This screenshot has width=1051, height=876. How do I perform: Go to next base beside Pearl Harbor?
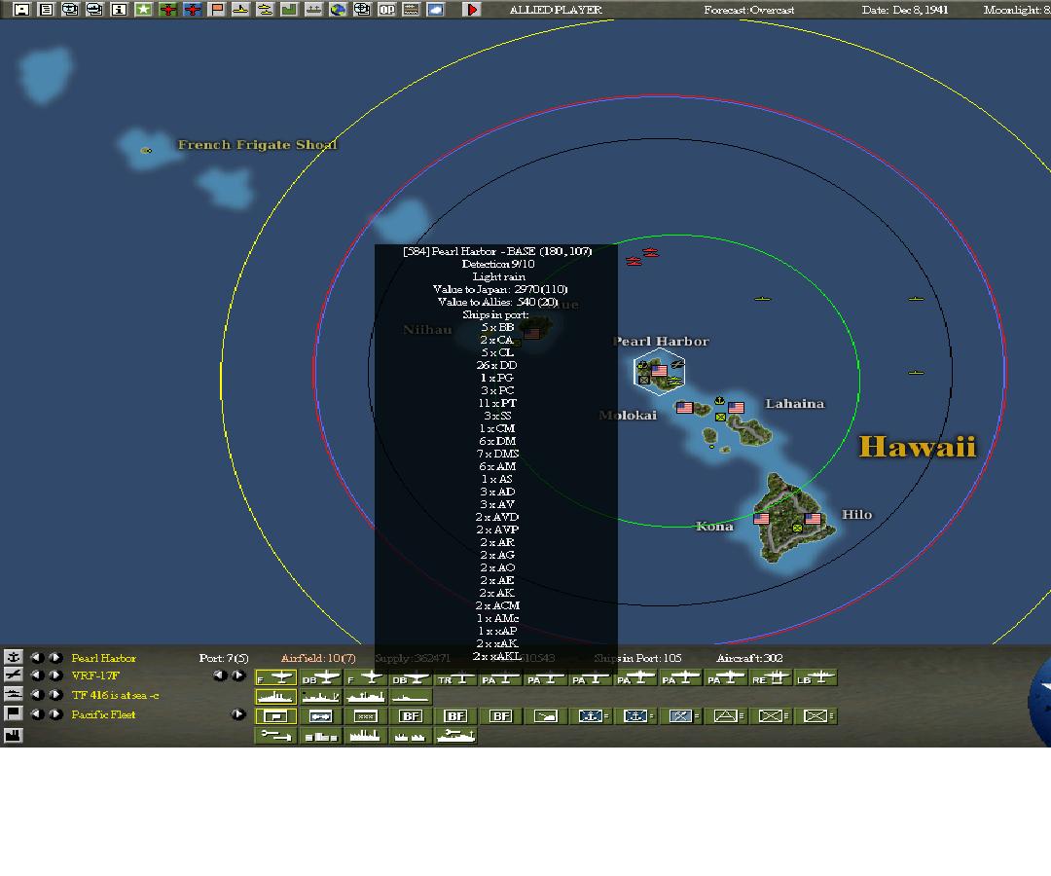55,658
